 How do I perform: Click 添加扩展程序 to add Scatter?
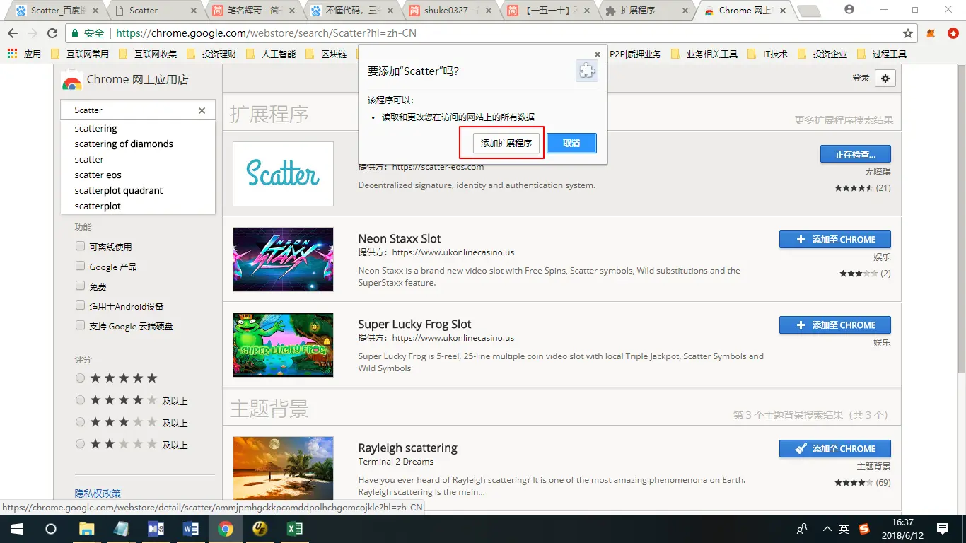coord(506,144)
